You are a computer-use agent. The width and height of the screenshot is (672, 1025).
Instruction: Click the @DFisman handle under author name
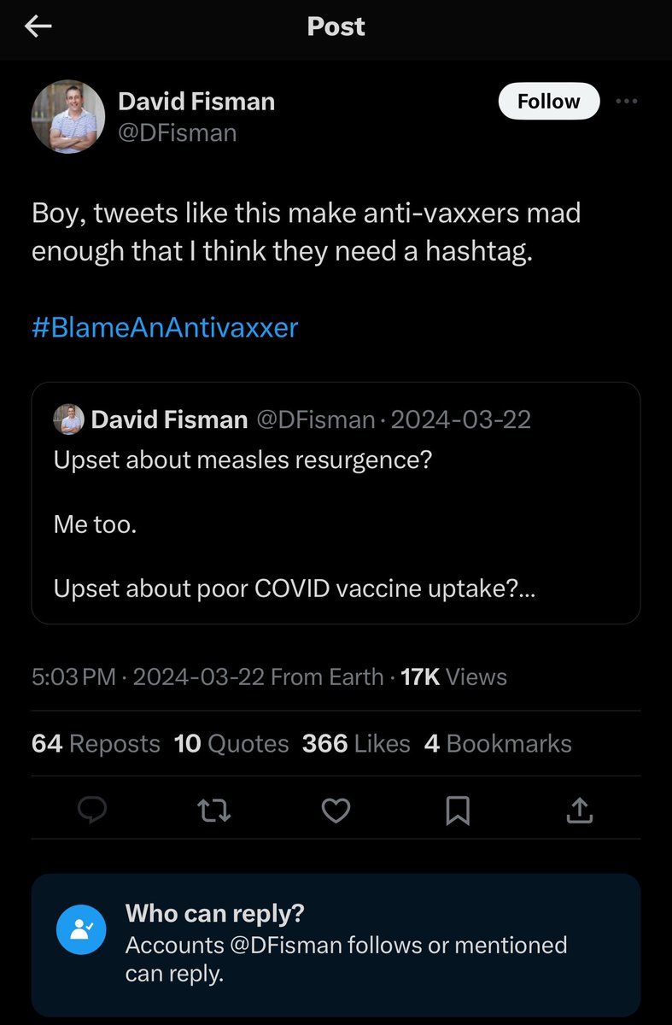[x=177, y=132]
